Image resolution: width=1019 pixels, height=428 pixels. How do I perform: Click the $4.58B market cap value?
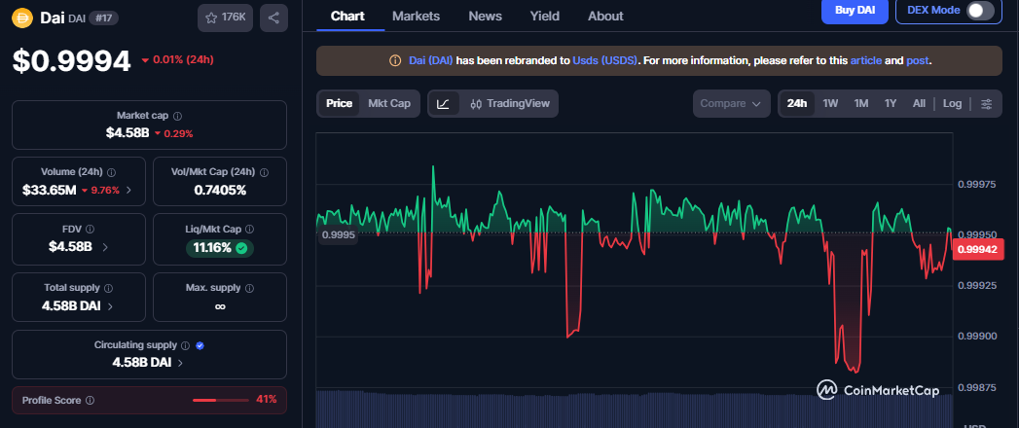pyautogui.click(x=127, y=133)
